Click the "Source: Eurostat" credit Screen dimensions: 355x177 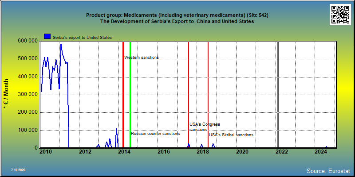tap(328, 171)
